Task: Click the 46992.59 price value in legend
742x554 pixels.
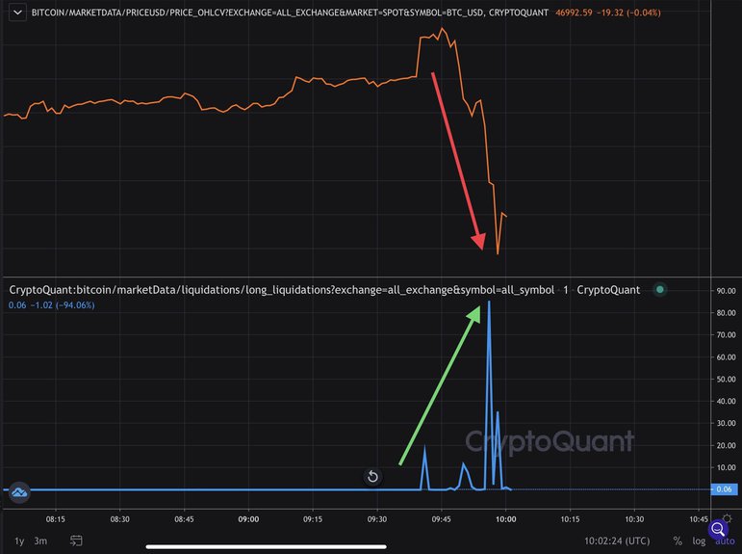Action: (574, 13)
